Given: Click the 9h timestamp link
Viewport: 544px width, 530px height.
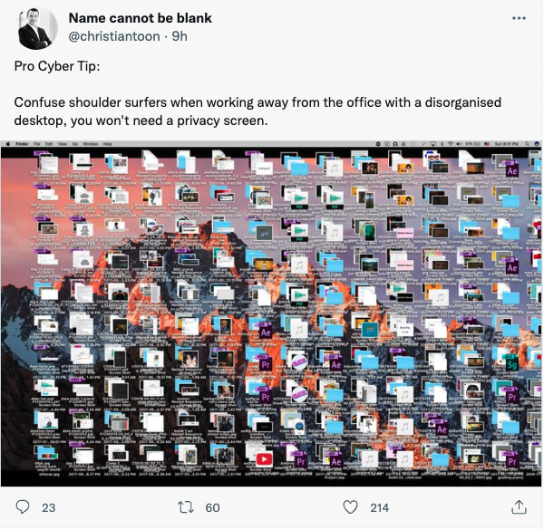Looking at the screenshot, I should click(180, 36).
